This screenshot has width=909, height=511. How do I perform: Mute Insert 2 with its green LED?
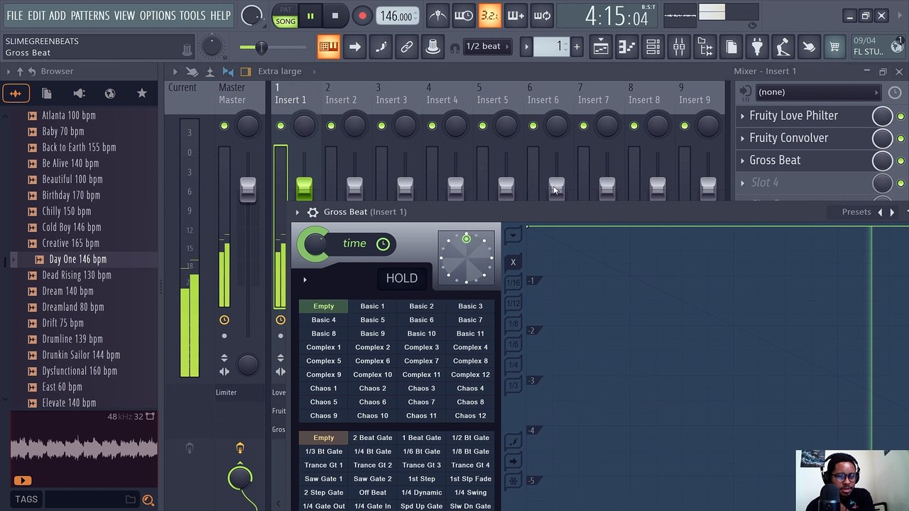point(331,126)
